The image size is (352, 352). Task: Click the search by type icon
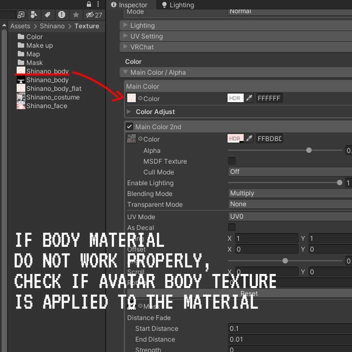pos(34,15)
